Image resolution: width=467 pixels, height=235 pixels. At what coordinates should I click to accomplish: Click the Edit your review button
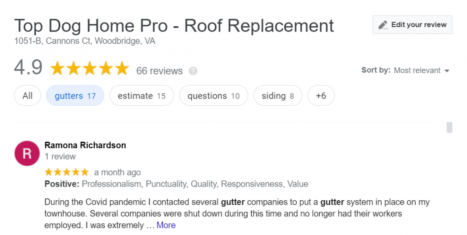[x=413, y=24]
